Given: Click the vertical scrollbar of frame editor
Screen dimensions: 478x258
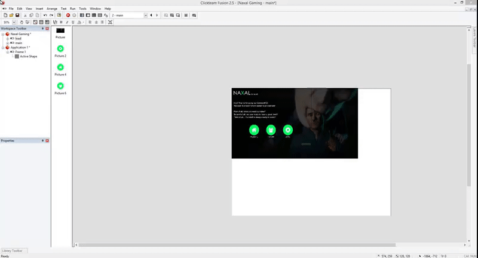Looking at the screenshot, I should tap(469, 125).
